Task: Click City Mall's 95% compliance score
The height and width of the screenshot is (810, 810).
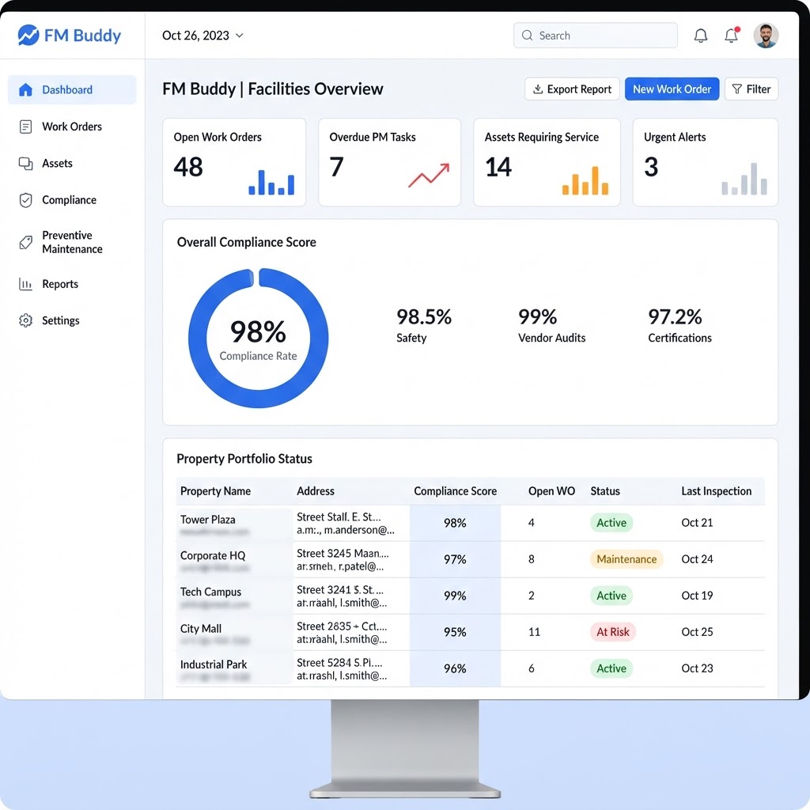Action: coord(455,632)
